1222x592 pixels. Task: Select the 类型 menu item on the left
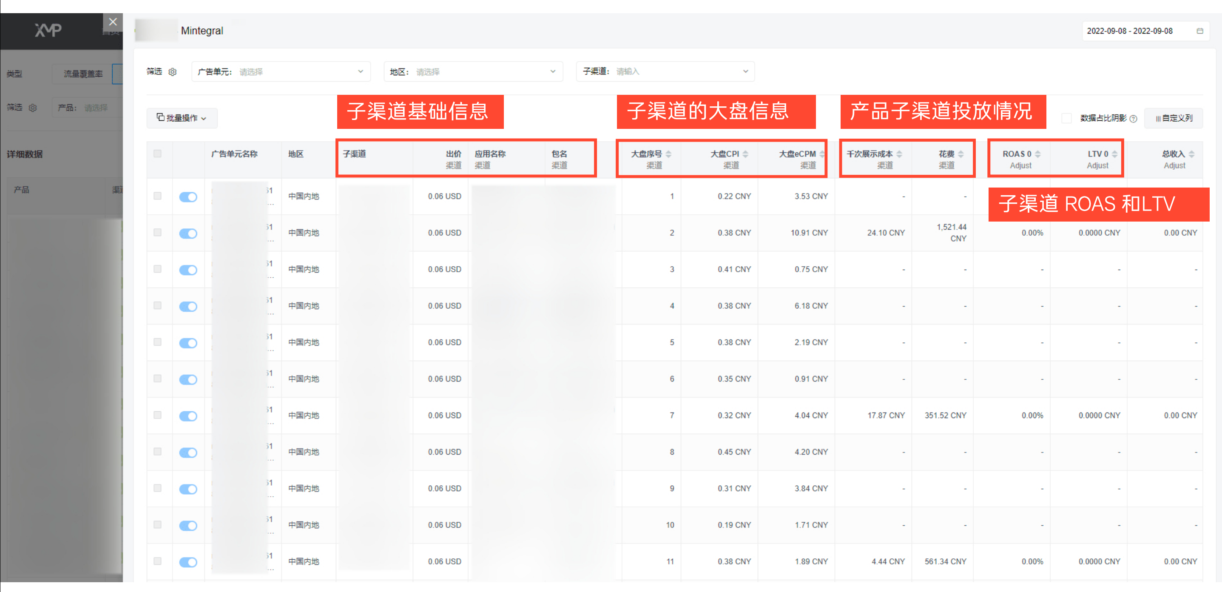(x=14, y=74)
